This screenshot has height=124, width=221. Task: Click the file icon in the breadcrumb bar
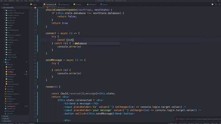click(x=35, y=8)
